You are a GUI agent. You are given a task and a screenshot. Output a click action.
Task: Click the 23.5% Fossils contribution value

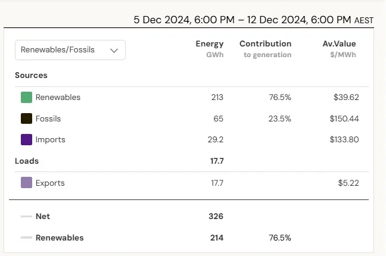coord(279,118)
